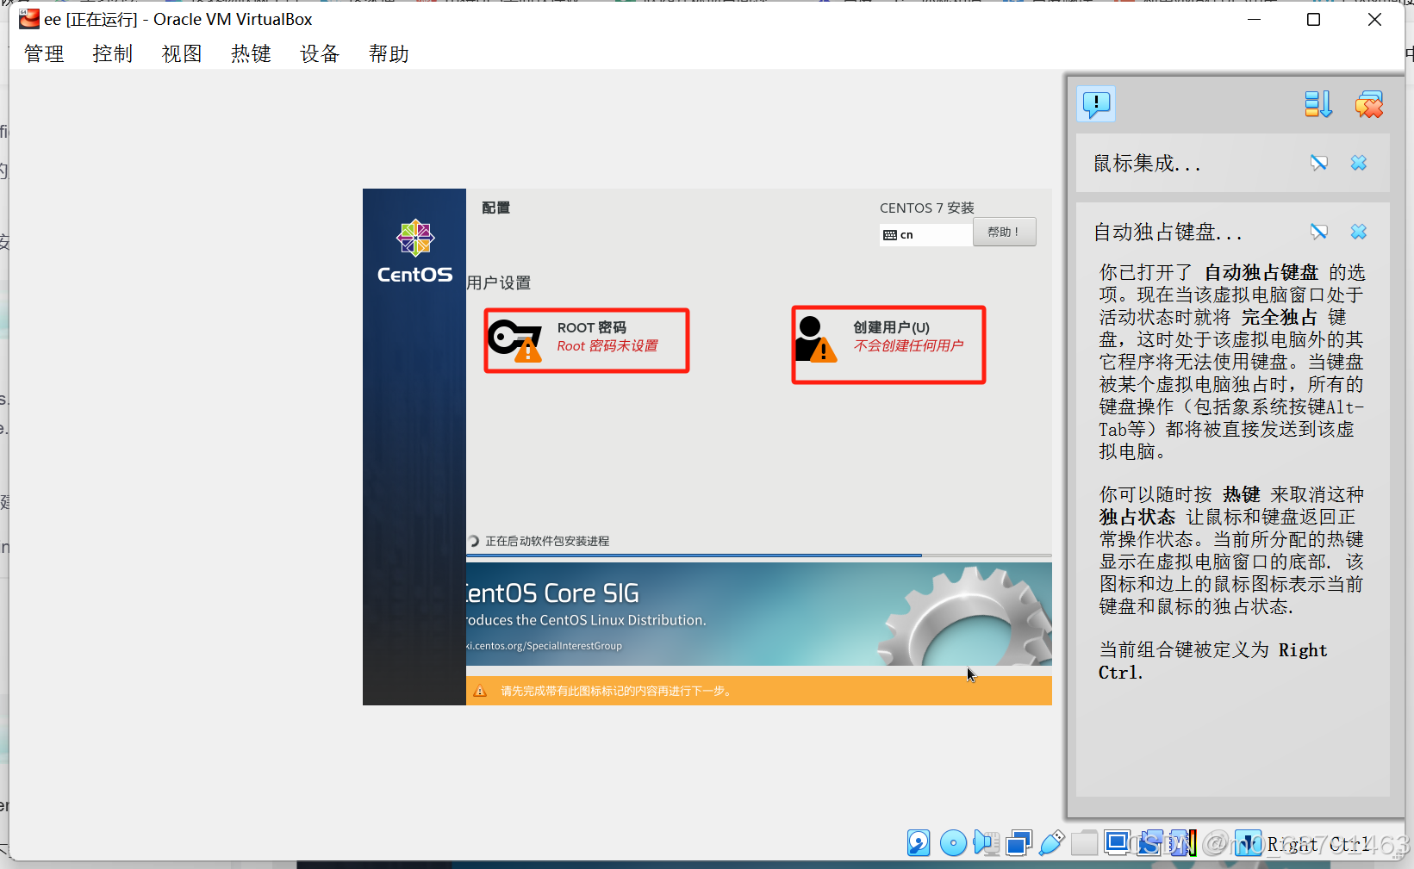Click the warning message bar at installer bottom

(758, 691)
